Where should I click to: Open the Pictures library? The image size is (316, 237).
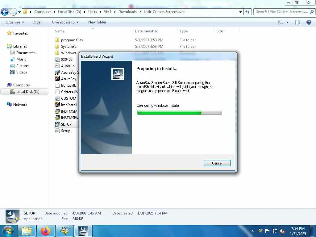tap(23, 66)
